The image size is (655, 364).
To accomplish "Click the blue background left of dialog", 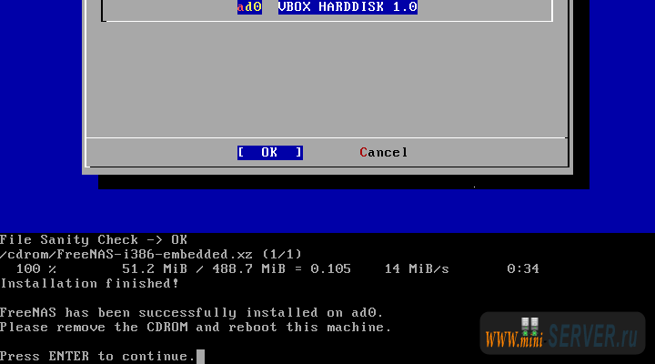I will pyautogui.click(x=41, y=109).
